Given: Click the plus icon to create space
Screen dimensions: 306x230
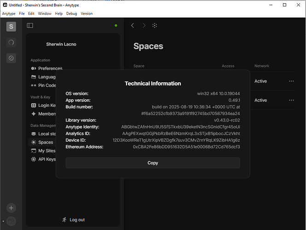Looking at the screenshot, I should coord(11,208).
